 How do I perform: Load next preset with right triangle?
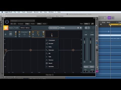point(81,28)
